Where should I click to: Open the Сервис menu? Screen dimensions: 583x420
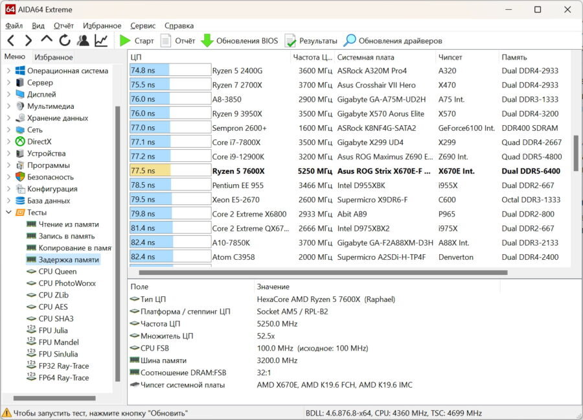pos(143,26)
